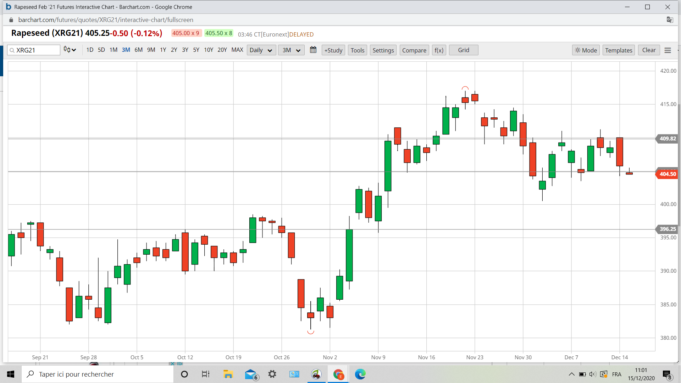Expand the Daily frequency dropdown
Screen dimensions: 681x383
click(261, 50)
